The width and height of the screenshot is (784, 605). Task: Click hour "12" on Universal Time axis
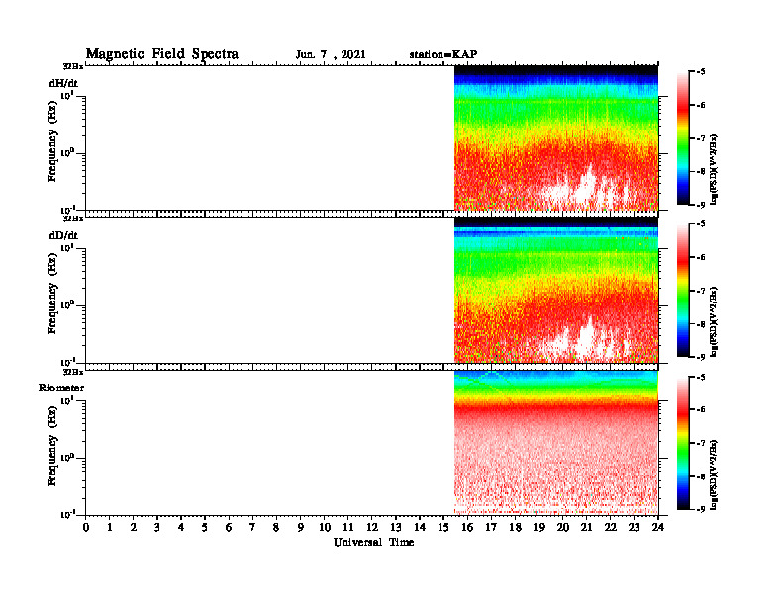point(372,528)
